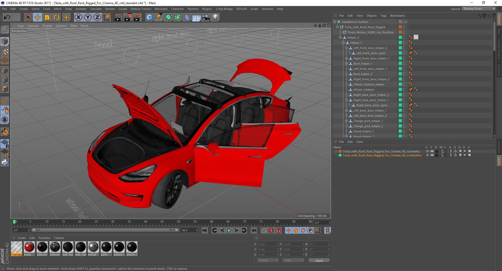Open the V-Ray Bridge menu
The width and height of the screenshot is (502, 271).
coord(224,9)
